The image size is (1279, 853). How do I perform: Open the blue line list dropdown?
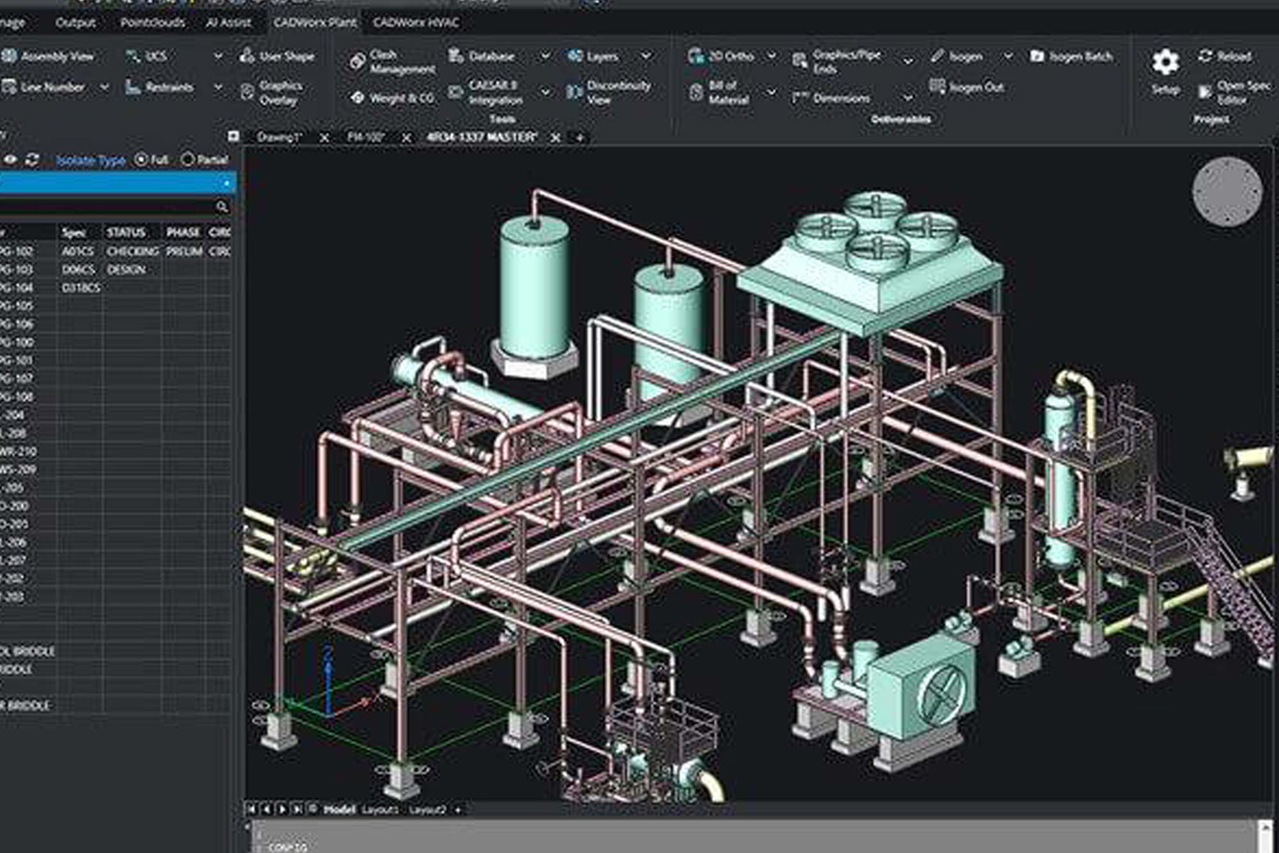coord(226,184)
